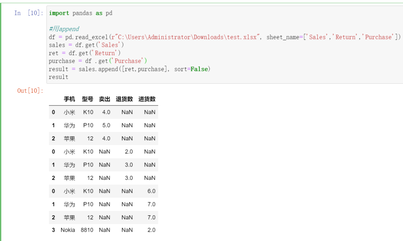Click the 2.0 value in the 退货数 column
This screenshot has height=241, width=403.
pyautogui.click(x=129, y=152)
